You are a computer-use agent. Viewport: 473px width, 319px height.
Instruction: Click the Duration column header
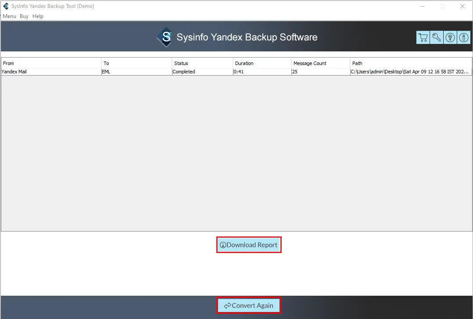point(262,63)
